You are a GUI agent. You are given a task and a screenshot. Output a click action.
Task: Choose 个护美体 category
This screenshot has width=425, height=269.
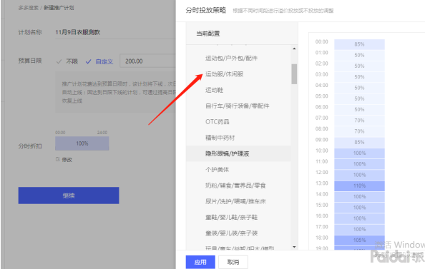coord(217,170)
